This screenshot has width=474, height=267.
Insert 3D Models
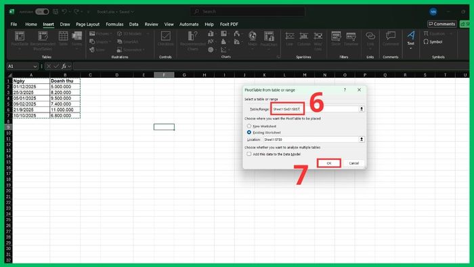tap(129, 34)
